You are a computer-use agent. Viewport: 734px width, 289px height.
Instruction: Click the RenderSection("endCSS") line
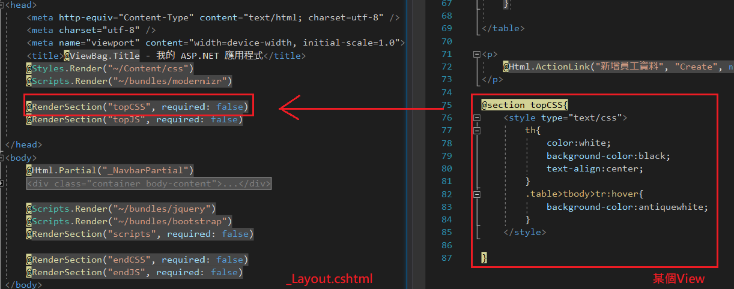coord(137,260)
